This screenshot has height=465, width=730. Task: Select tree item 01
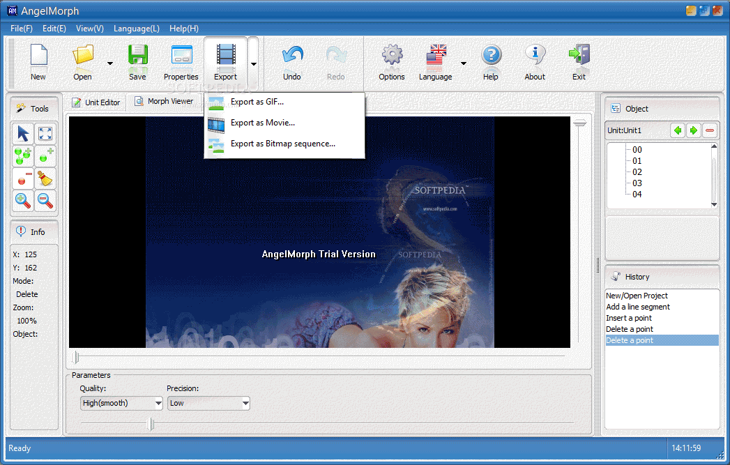[637, 161]
